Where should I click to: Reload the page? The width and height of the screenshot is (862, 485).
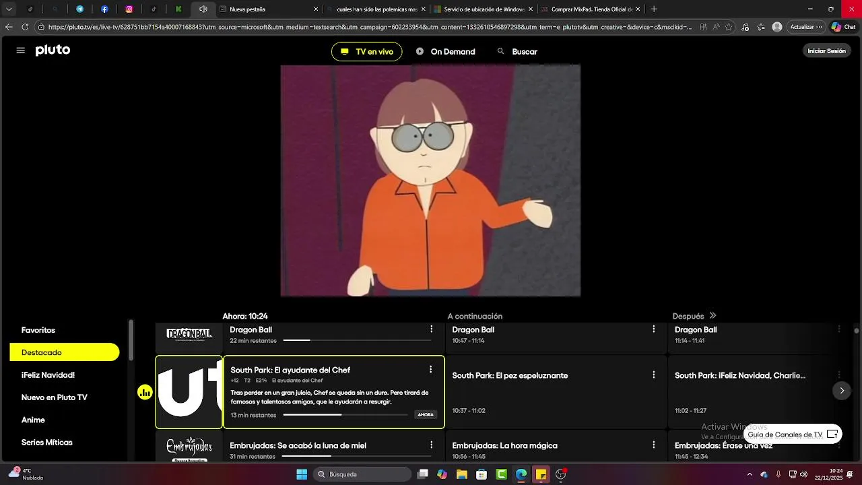(x=25, y=27)
